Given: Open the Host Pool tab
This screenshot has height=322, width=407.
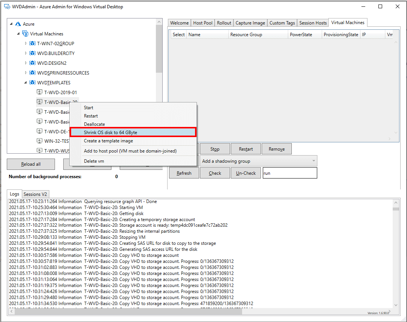Looking at the screenshot, I should (x=203, y=23).
